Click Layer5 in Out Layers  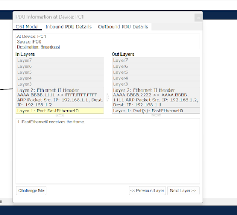click(156, 72)
